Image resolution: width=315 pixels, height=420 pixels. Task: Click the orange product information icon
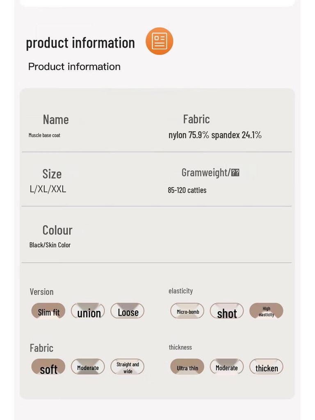click(159, 41)
